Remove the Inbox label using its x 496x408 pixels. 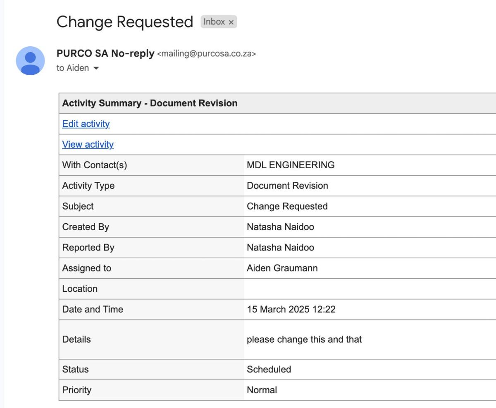pyautogui.click(x=231, y=22)
